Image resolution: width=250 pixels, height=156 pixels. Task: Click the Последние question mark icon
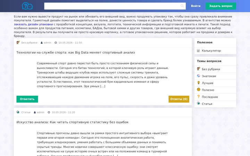pos(199,96)
